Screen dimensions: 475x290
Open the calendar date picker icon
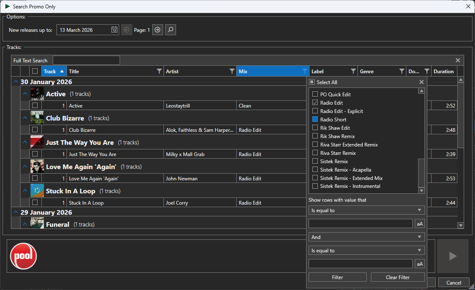pos(114,29)
